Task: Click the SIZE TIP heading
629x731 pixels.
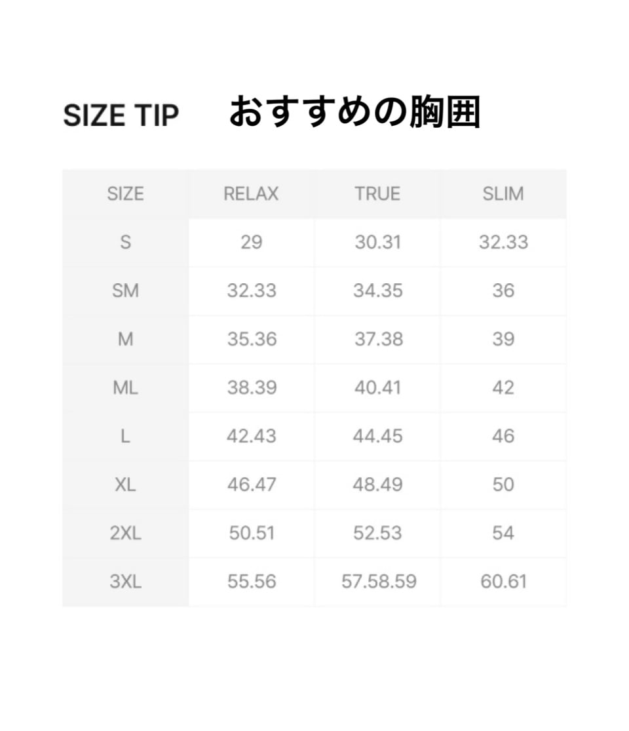Action: point(121,116)
